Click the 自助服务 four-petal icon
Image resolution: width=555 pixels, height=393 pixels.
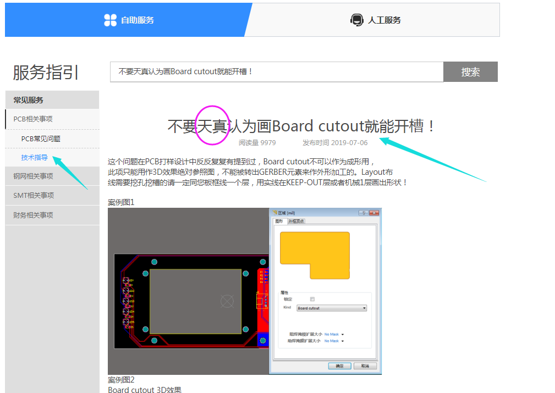point(110,20)
